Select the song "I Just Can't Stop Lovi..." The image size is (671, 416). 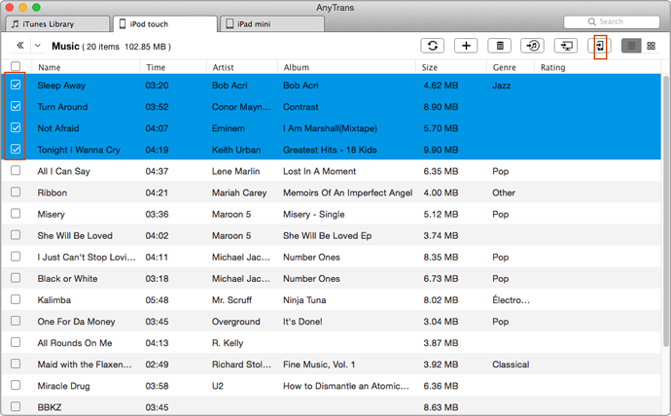point(87,257)
